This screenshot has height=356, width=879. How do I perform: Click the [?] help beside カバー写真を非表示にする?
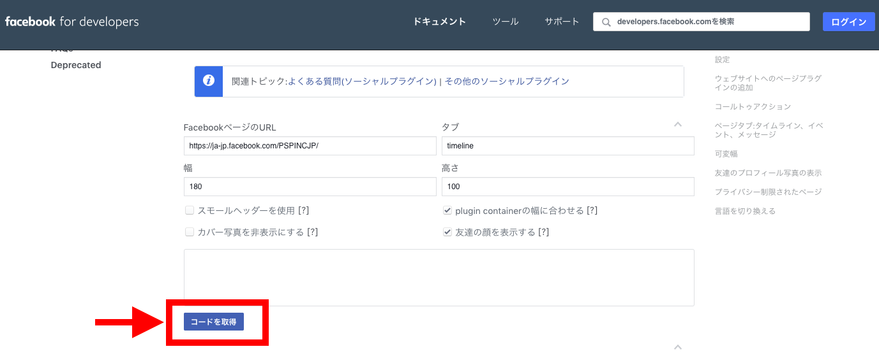tap(312, 232)
